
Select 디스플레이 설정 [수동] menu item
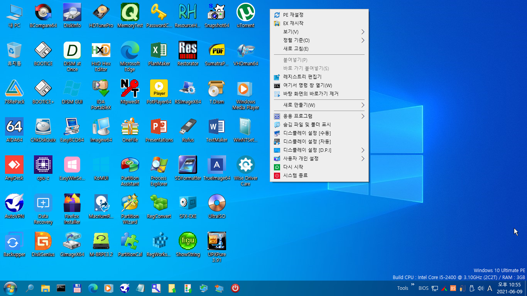pyautogui.click(x=319, y=133)
